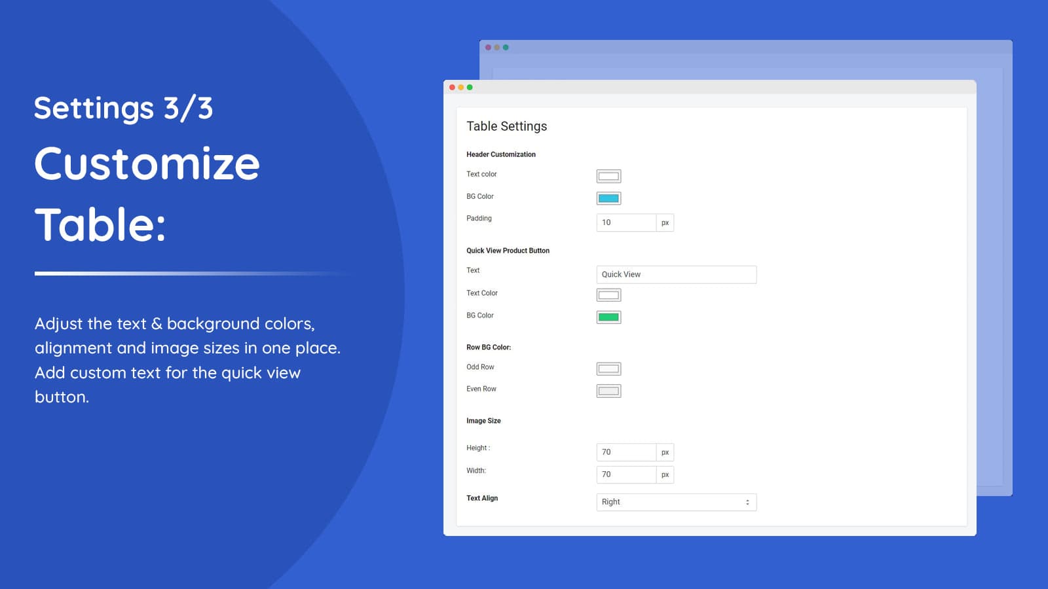Open the Even Row color swatch
The height and width of the screenshot is (589, 1048).
coord(608,391)
